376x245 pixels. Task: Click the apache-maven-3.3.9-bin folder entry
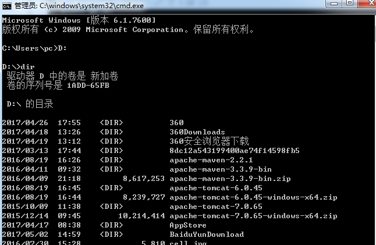click(221, 169)
